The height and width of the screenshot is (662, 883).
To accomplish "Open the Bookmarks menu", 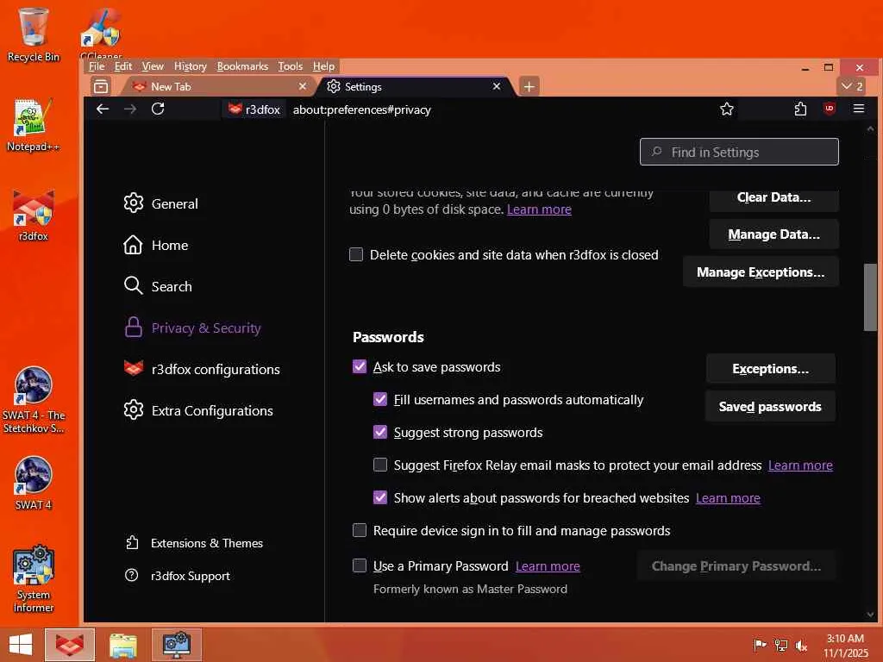I will click(242, 66).
